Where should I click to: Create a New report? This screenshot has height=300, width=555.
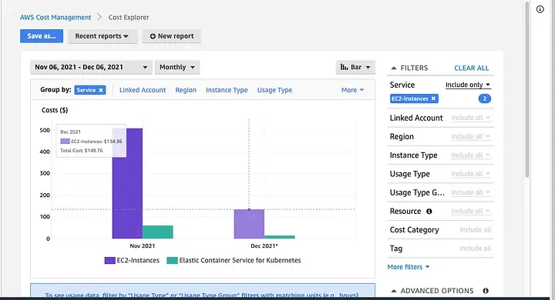[x=172, y=36]
